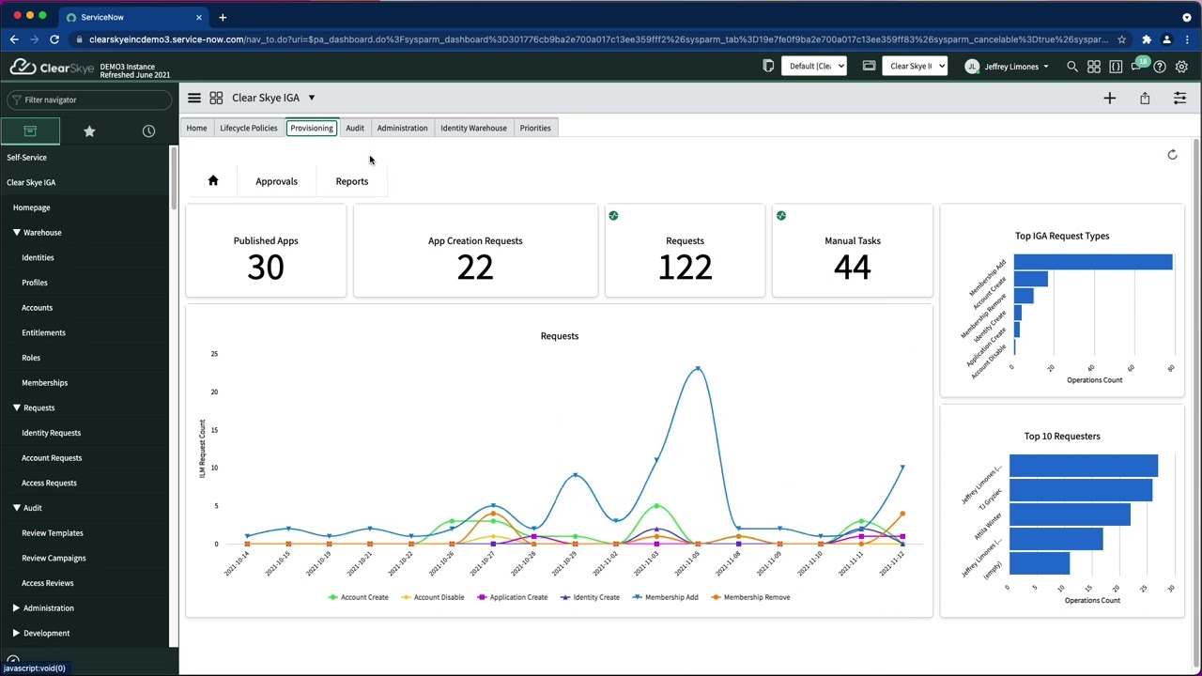Open system settings gear
The image size is (1202, 676).
point(1182,67)
